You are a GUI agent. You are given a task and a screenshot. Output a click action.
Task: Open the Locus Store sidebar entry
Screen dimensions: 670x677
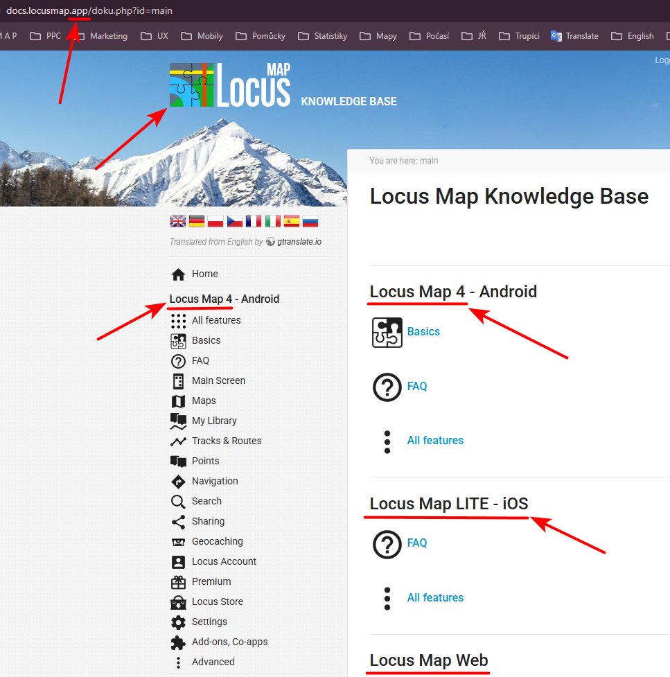(217, 601)
